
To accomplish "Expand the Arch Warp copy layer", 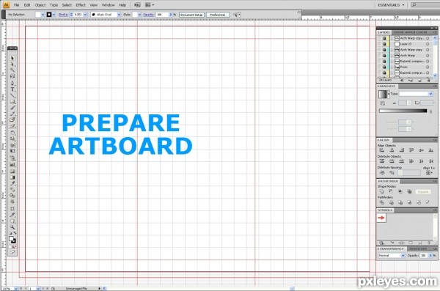I will [x=392, y=50].
